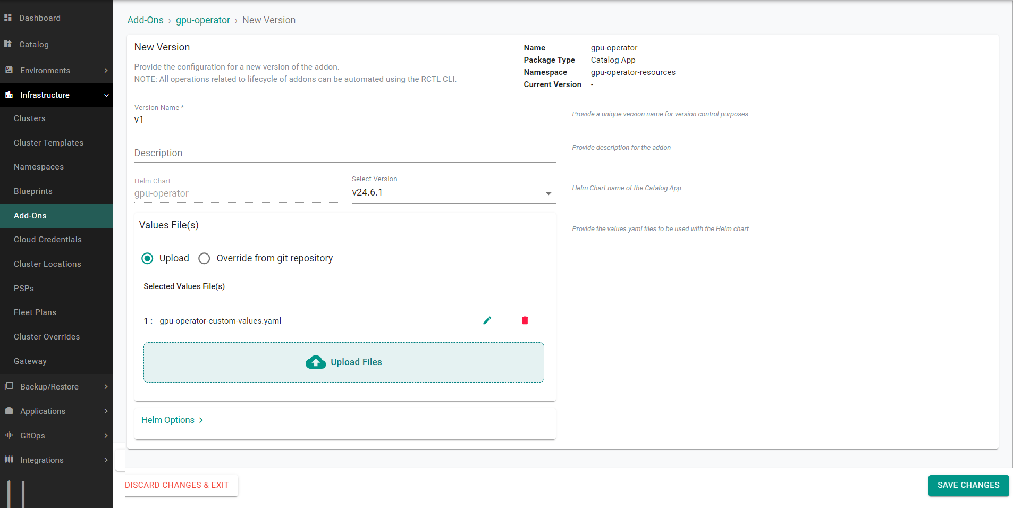The width and height of the screenshot is (1013, 508).
Task: Click the Applications briefcase icon
Action: [x=9, y=411]
